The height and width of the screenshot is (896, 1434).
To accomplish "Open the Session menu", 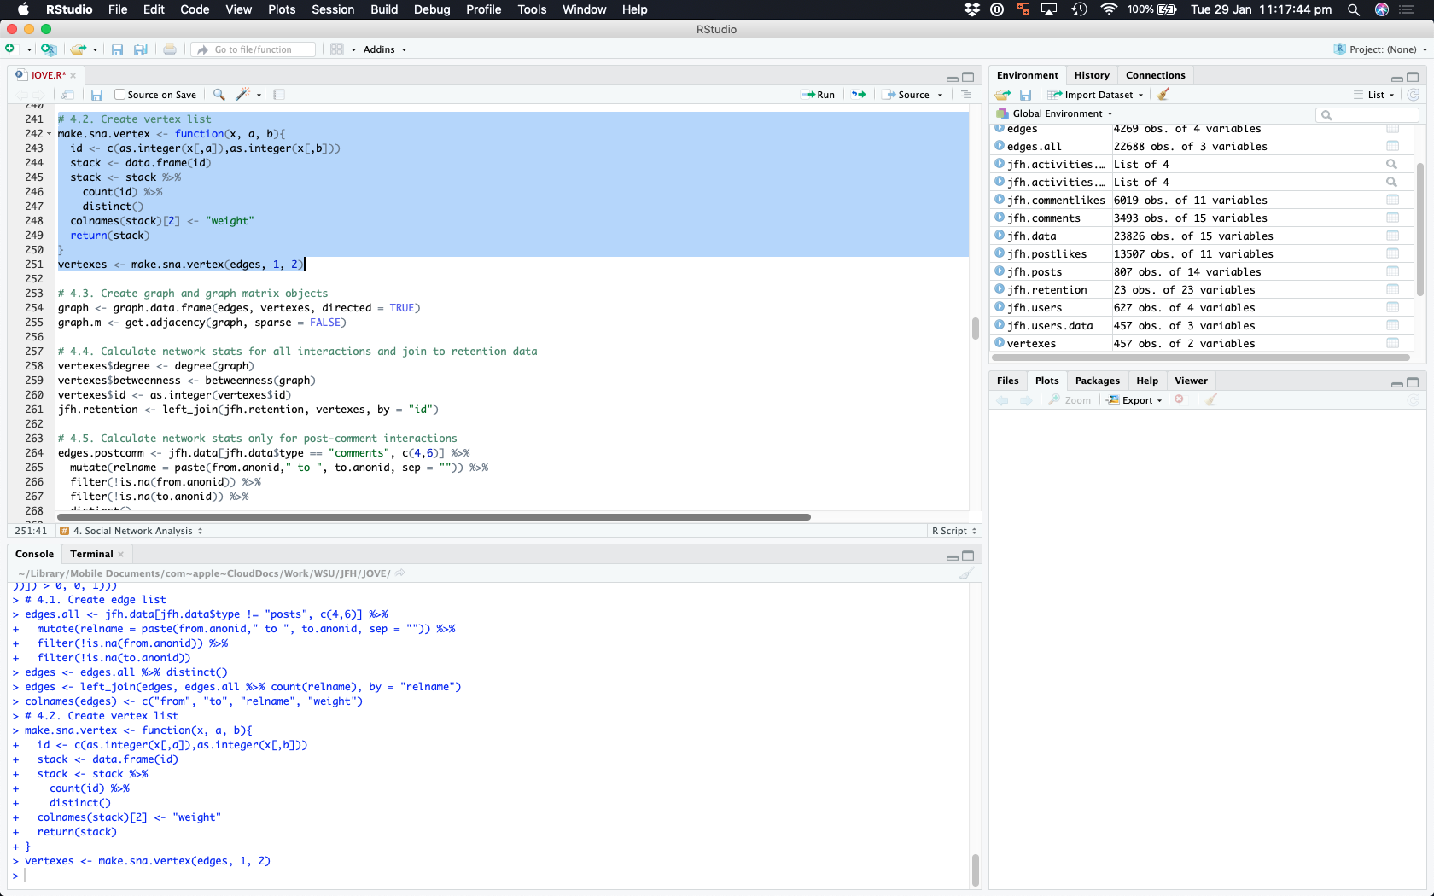I will [333, 9].
